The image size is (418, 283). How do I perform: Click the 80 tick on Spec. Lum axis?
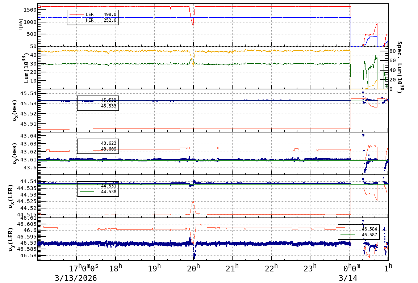point(392,51)
